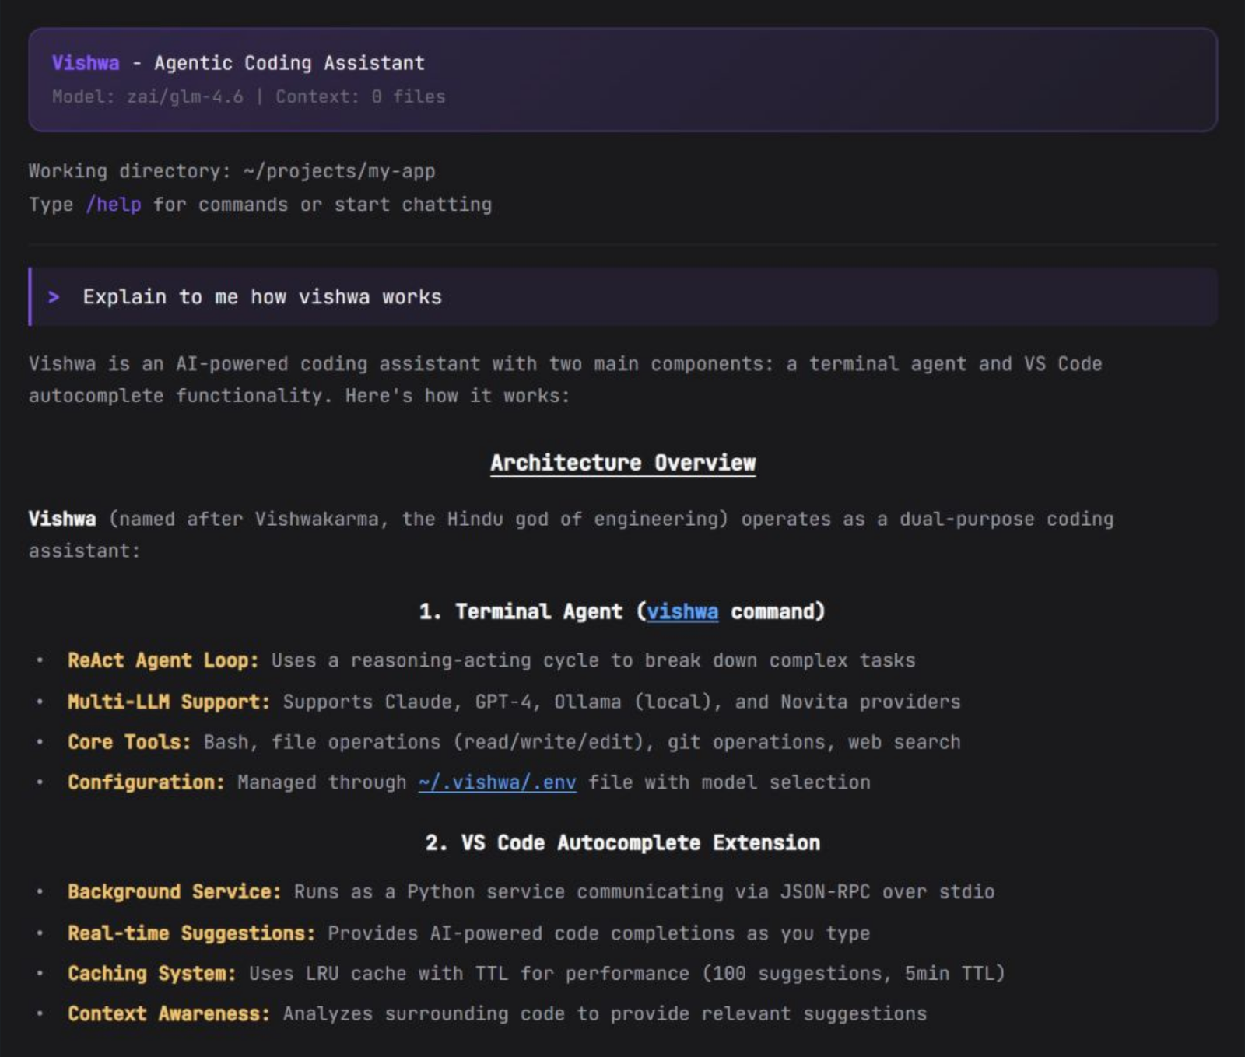Image resolution: width=1245 pixels, height=1057 pixels.
Task: Click the VS Code Autocomplete Extension heading
Action: (x=622, y=843)
